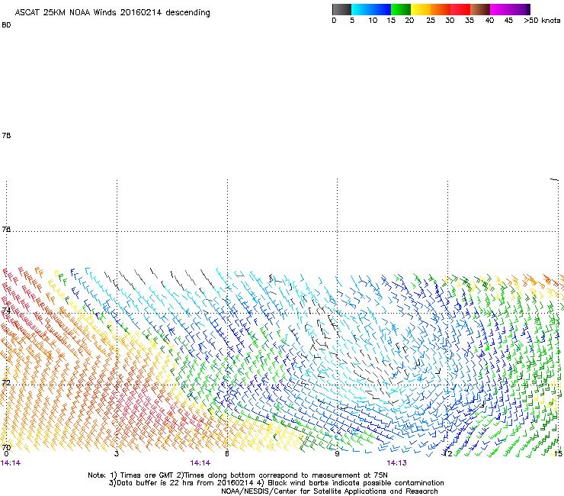
Task: Click the '3)Data buffer is 22 hrs' footnote line
Action: point(276,483)
